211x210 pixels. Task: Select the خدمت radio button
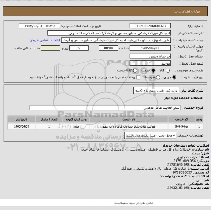click(153, 70)
